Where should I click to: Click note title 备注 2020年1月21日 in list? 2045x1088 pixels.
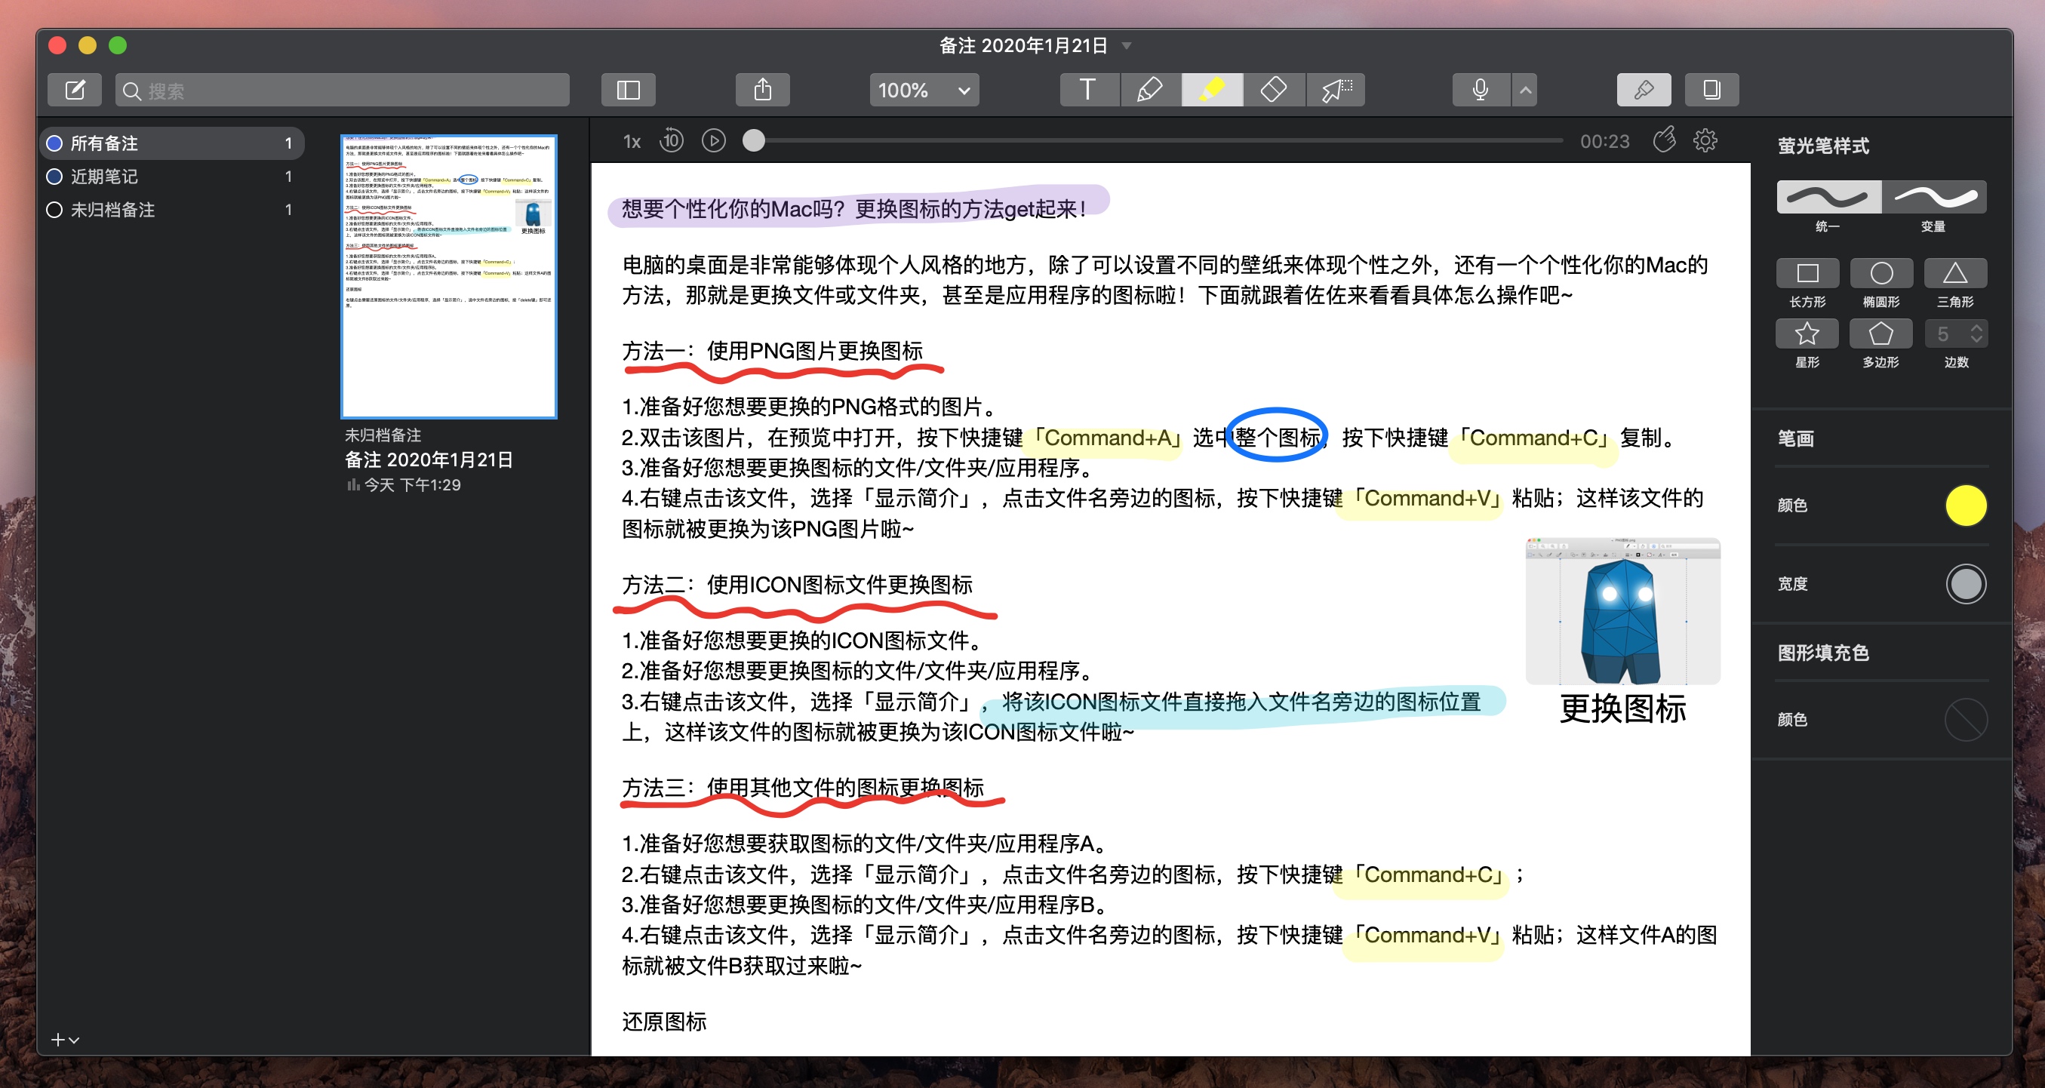point(429,460)
